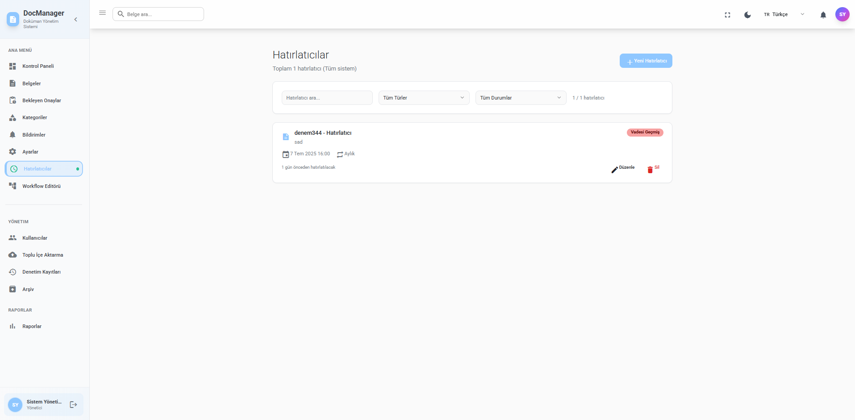
Task: Click the document icon beside denem344
Action: (286, 137)
